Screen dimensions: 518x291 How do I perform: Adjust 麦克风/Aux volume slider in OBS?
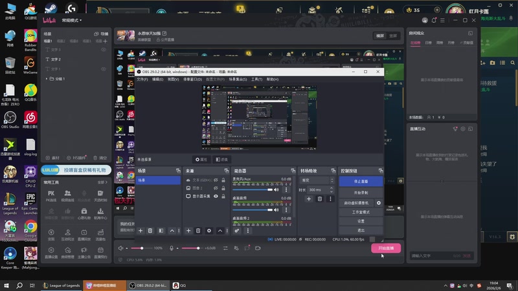tap(253, 189)
